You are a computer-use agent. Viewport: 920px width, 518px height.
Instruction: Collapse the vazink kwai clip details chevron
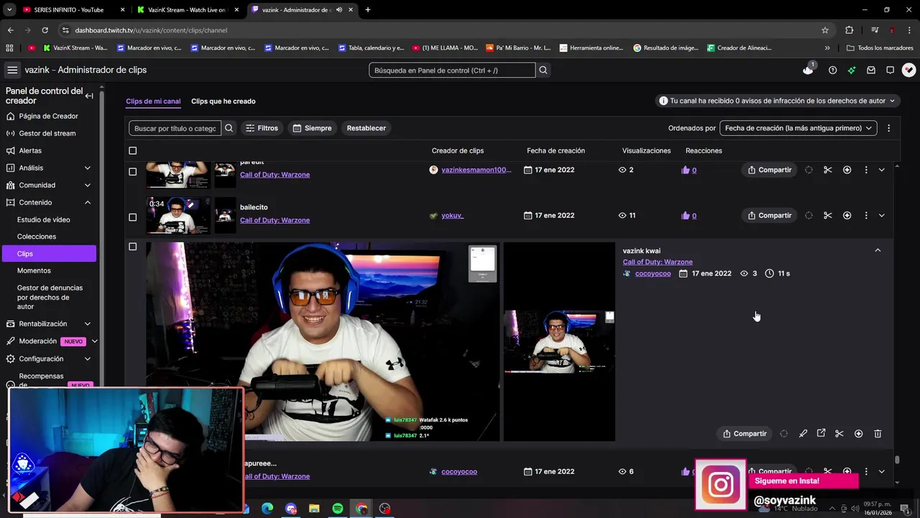point(878,250)
